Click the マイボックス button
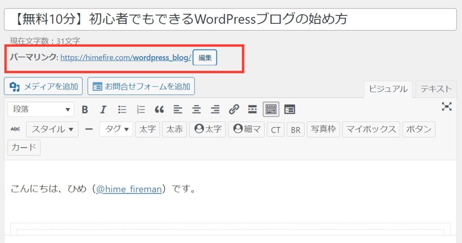 click(x=371, y=129)
